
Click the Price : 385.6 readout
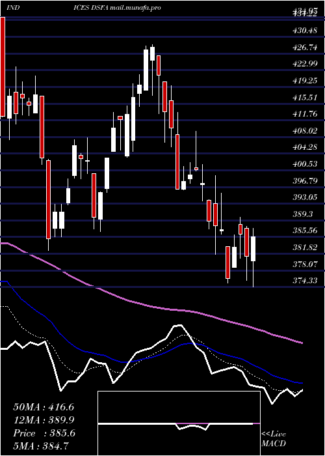[x=44, y=433]
